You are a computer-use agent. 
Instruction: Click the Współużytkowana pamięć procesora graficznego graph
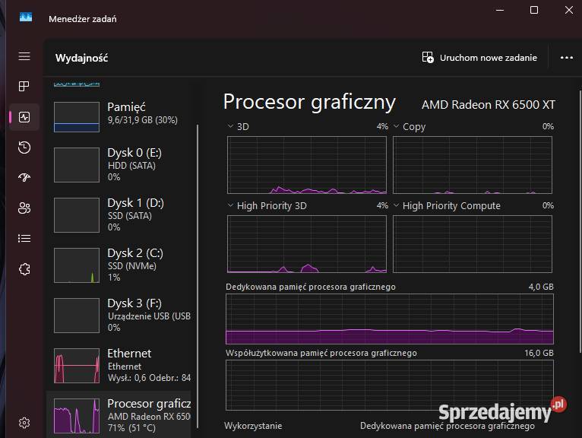389,385
